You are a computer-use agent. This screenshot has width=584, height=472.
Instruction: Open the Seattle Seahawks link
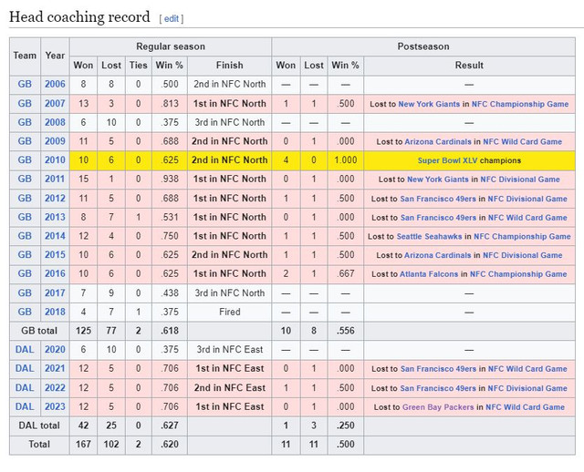pos(429,237)
